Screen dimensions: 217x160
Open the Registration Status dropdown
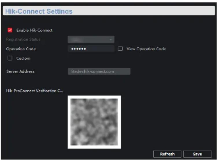click(91, 39)
